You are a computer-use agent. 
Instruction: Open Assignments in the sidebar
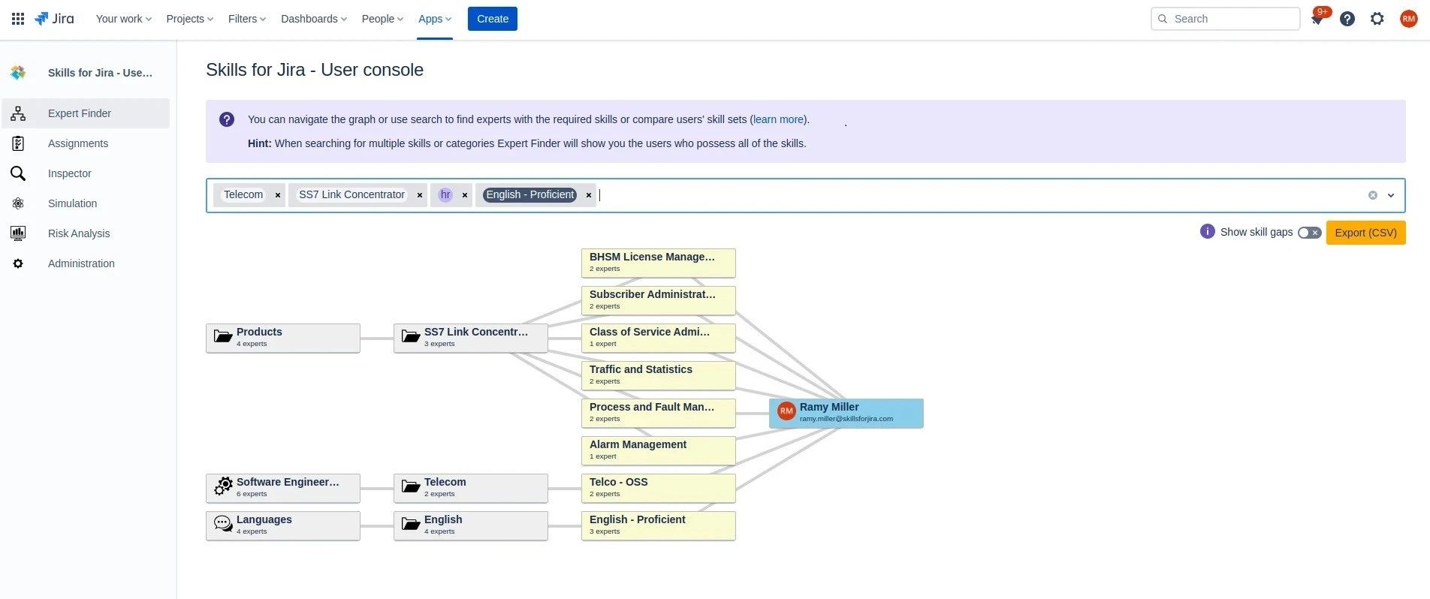(86, 143)
